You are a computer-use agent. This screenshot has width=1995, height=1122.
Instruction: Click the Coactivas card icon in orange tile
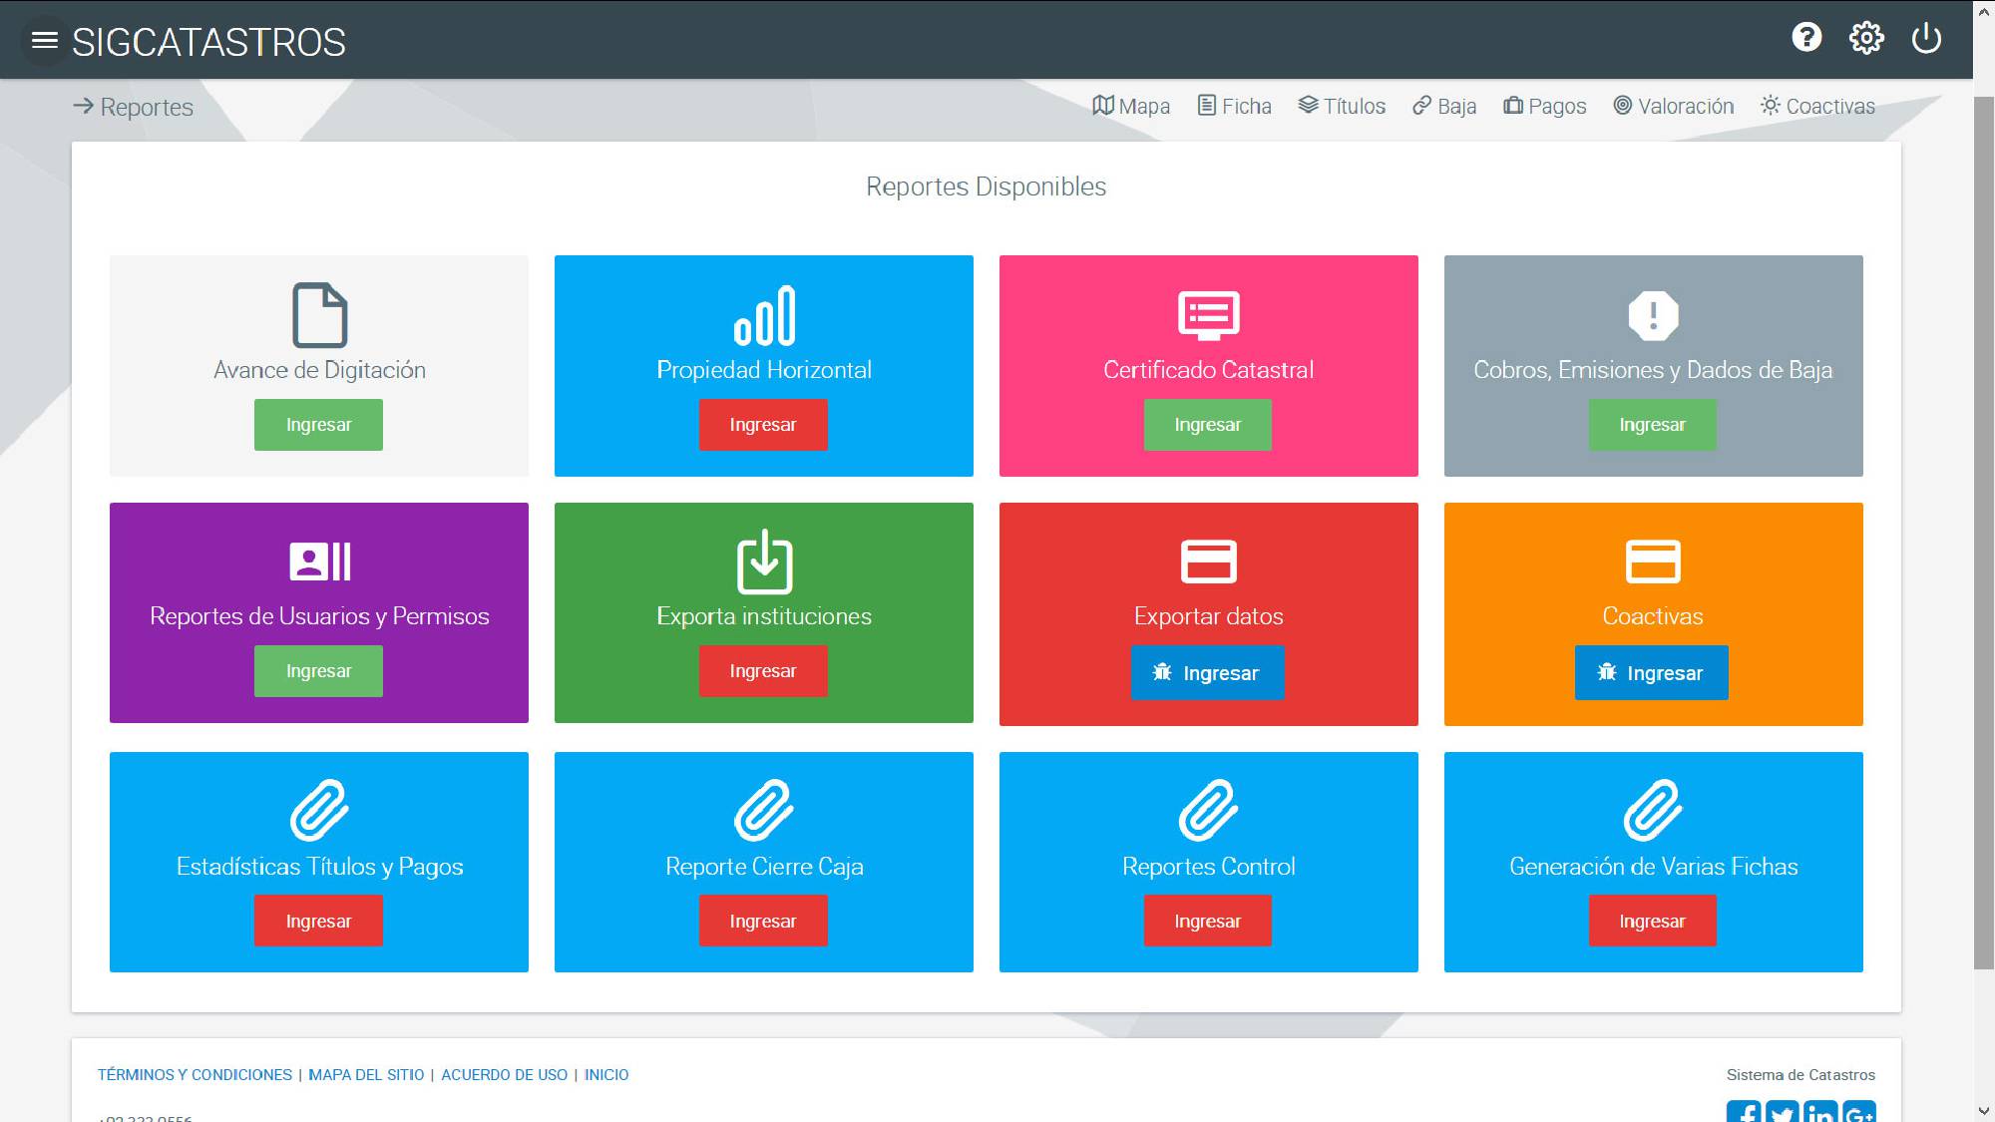click(1653, 561)
